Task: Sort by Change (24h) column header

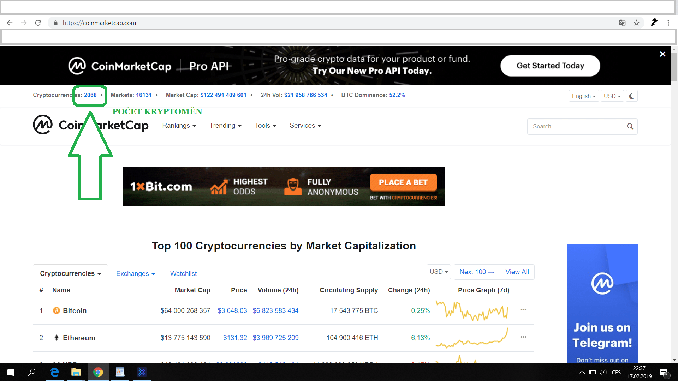Action: click(409, 290)
